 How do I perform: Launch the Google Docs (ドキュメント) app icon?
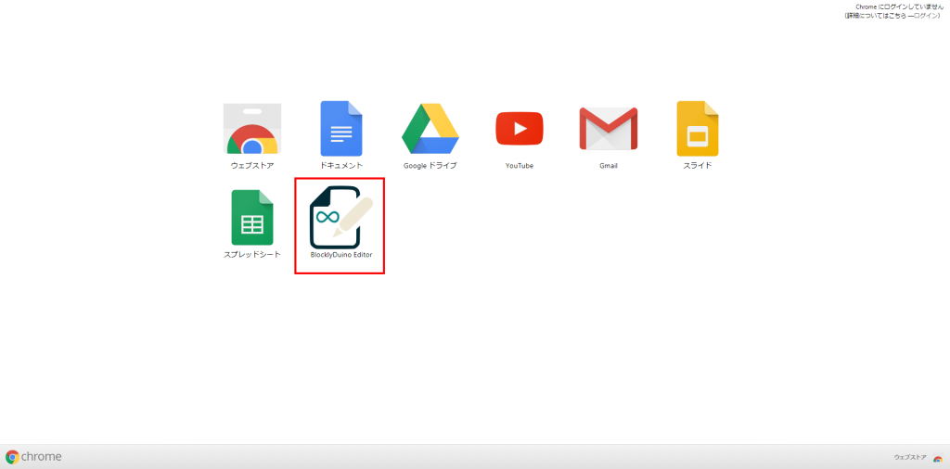(340, 129)
